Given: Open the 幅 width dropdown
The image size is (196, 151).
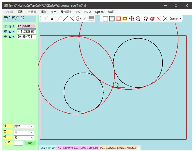Looking at the screenshot, I should pyautogui.click(x=24, y=137).
